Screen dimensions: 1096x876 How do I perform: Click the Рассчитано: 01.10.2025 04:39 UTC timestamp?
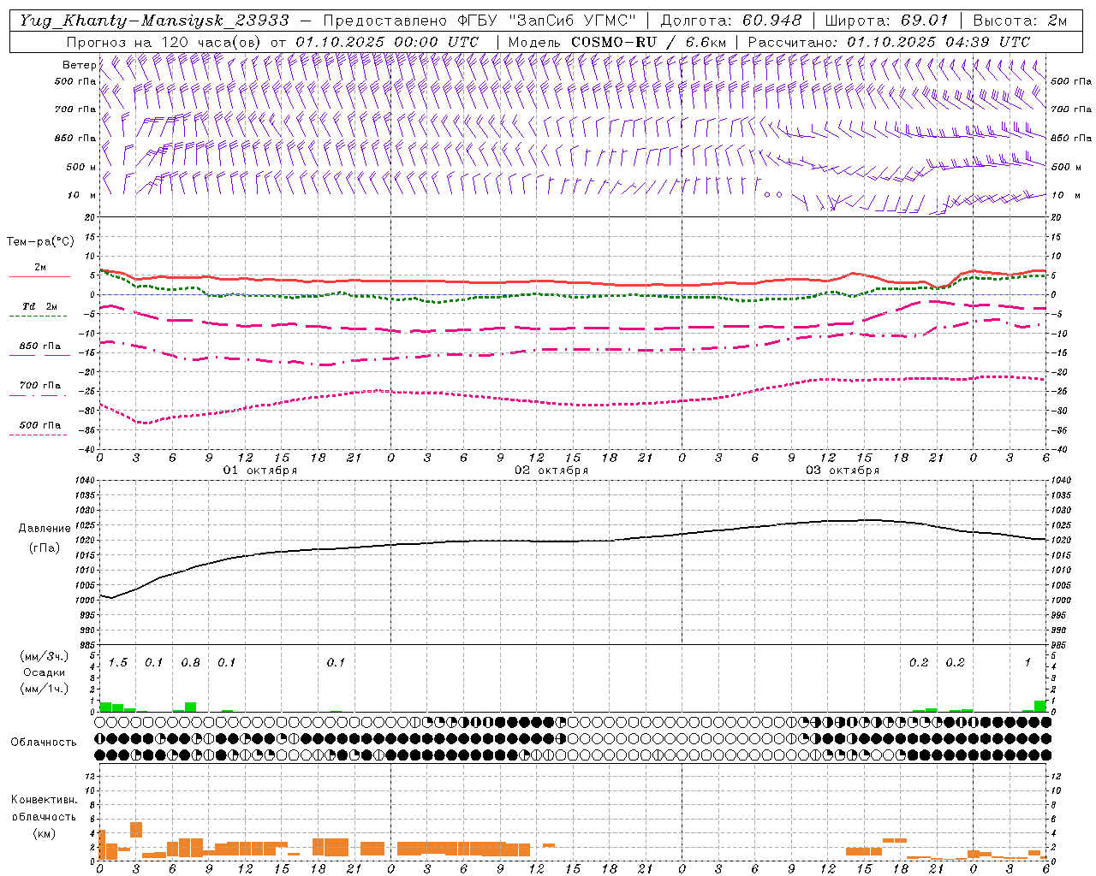pyautogui.click(x=890, y=42)
